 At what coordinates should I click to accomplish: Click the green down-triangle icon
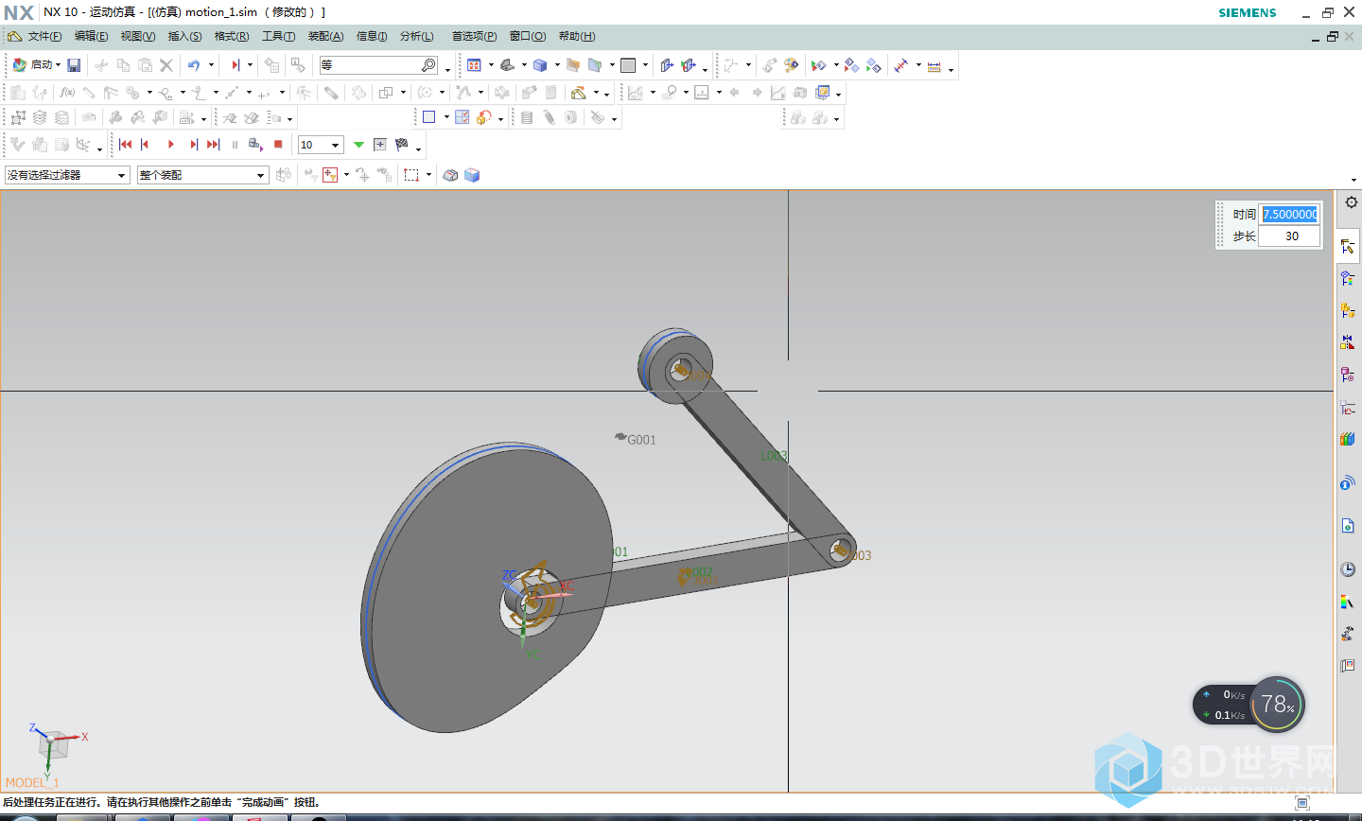click(358, 145)
